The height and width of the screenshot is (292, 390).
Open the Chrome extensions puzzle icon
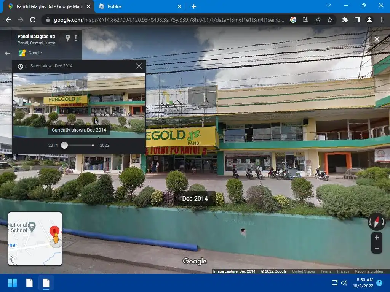[x=345, y=20]
